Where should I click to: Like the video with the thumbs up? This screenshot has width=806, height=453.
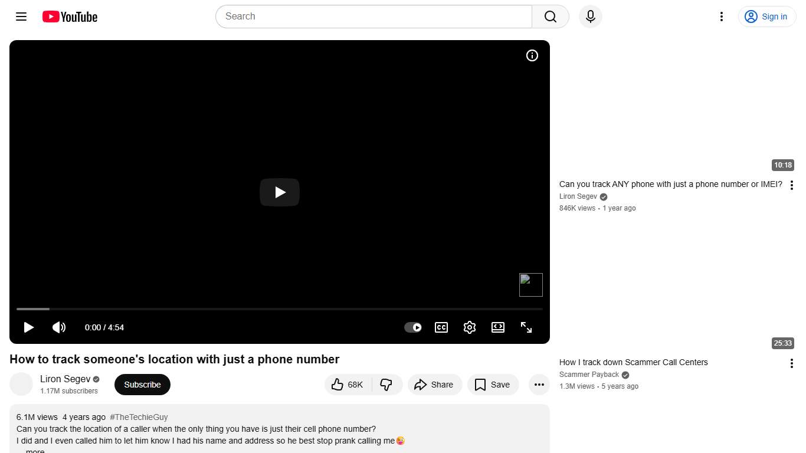pyautogui.click(x=347, y=384)
